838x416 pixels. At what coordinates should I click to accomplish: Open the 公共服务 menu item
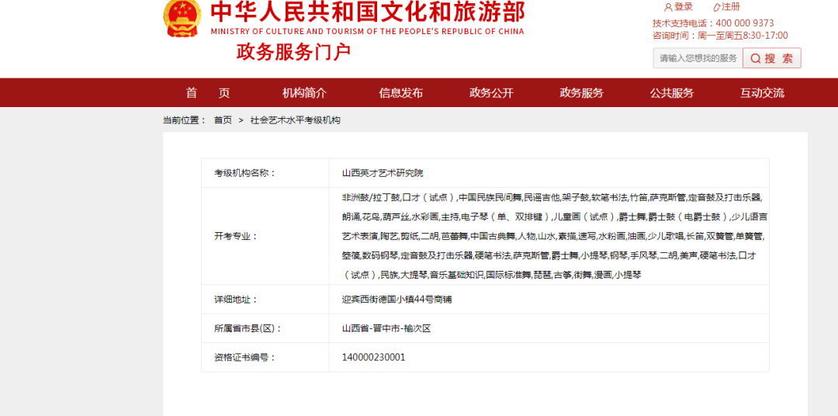672,93
